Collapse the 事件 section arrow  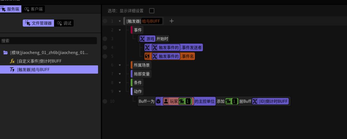[120, 30]
